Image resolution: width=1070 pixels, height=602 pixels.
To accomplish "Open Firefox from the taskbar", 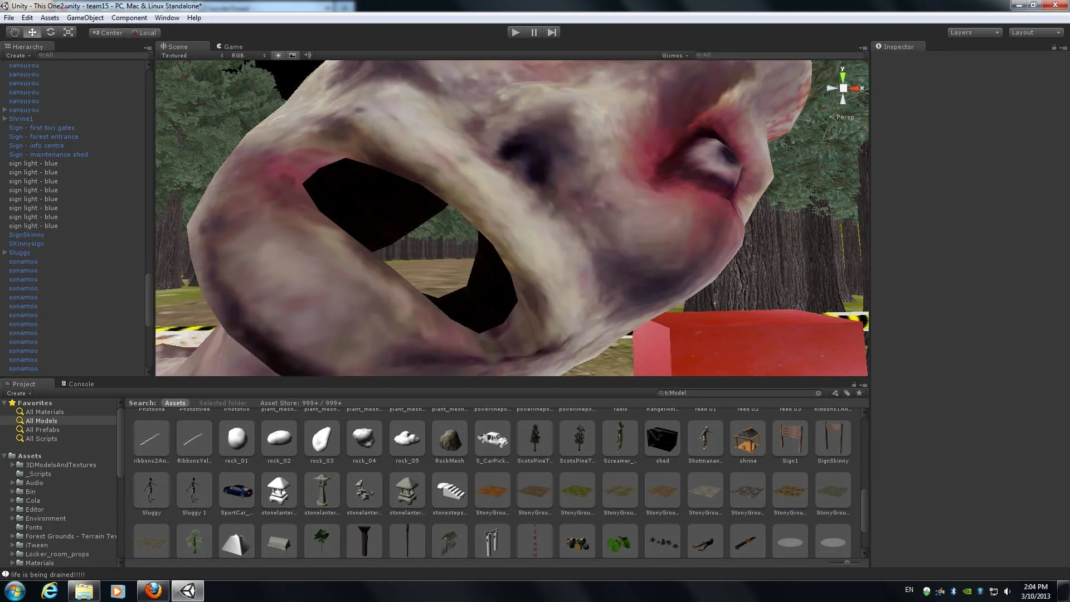I will click(153, 591).
